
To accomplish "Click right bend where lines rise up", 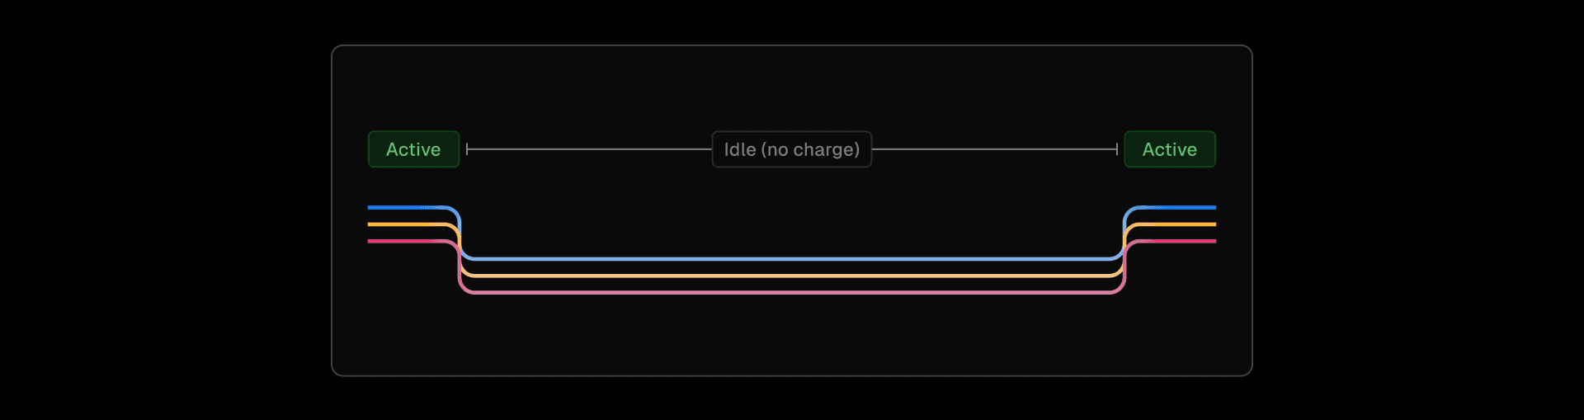I will pos(1124,248).
